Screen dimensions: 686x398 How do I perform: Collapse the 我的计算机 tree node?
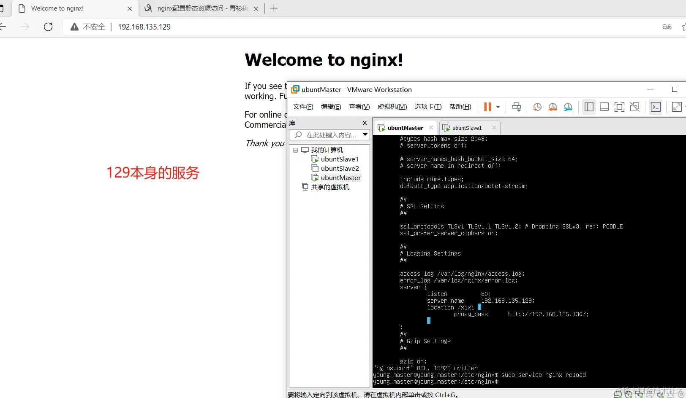point(296,150)
